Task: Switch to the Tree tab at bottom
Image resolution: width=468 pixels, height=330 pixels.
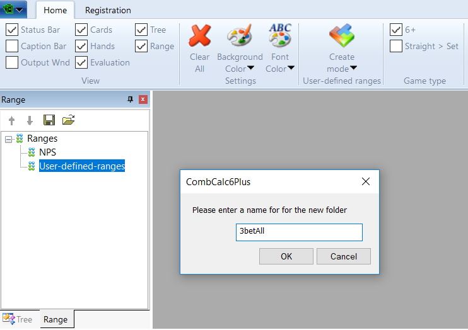Action: tap(18, 319)
